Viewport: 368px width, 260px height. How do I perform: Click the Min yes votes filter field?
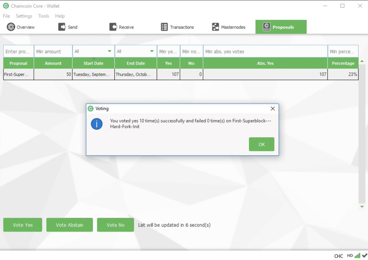[x=168, y=51]
